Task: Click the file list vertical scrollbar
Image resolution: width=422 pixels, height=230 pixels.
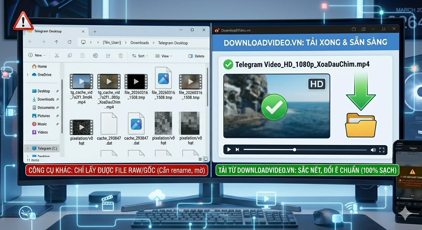Action: tap(207, 87)
